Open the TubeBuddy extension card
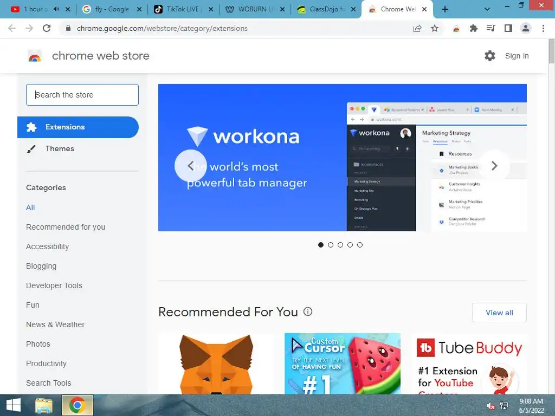 tap(469, 363)
